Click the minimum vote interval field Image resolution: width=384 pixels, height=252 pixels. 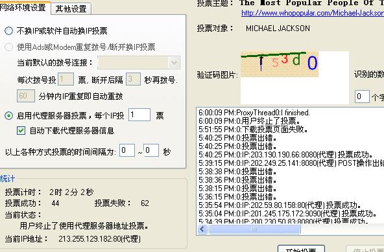[x=127, y=150]
